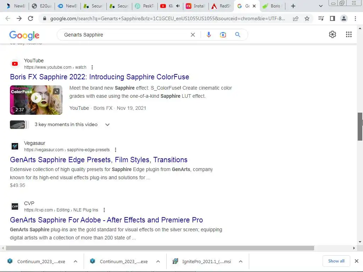Start voice search with microphone
This screenshot has width=363, height=272.
coord(208,35)
